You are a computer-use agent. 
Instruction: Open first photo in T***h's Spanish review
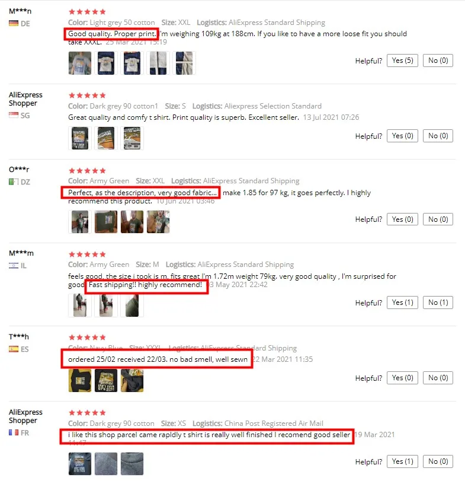[80, 380]
